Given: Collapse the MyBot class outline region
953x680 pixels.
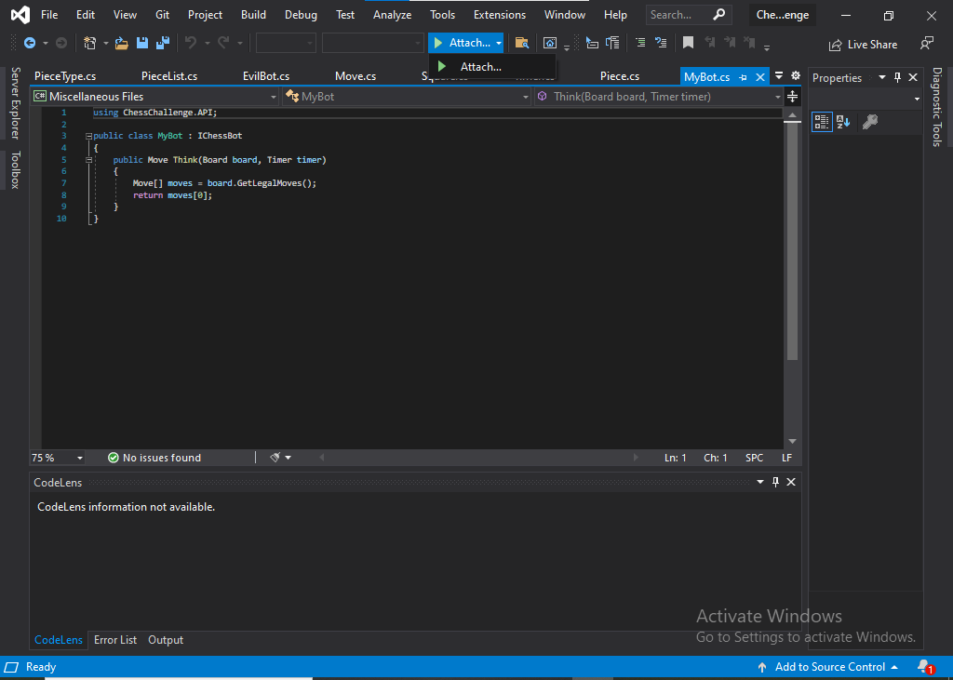Looking at the screenshot, I should pyautogui.click(x=88, y=136).
